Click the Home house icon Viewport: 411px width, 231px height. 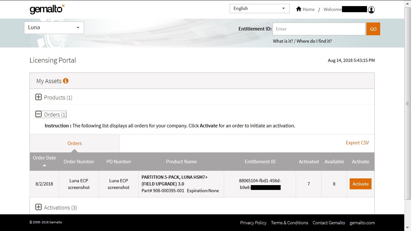pos(299,9)
